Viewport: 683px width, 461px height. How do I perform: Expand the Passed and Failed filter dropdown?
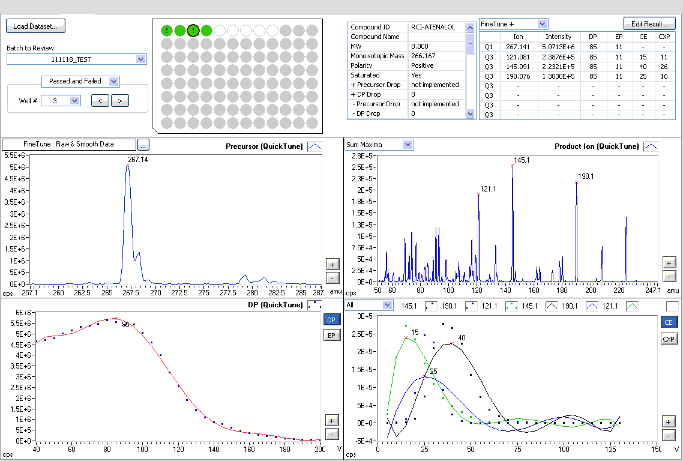(113, 82)
